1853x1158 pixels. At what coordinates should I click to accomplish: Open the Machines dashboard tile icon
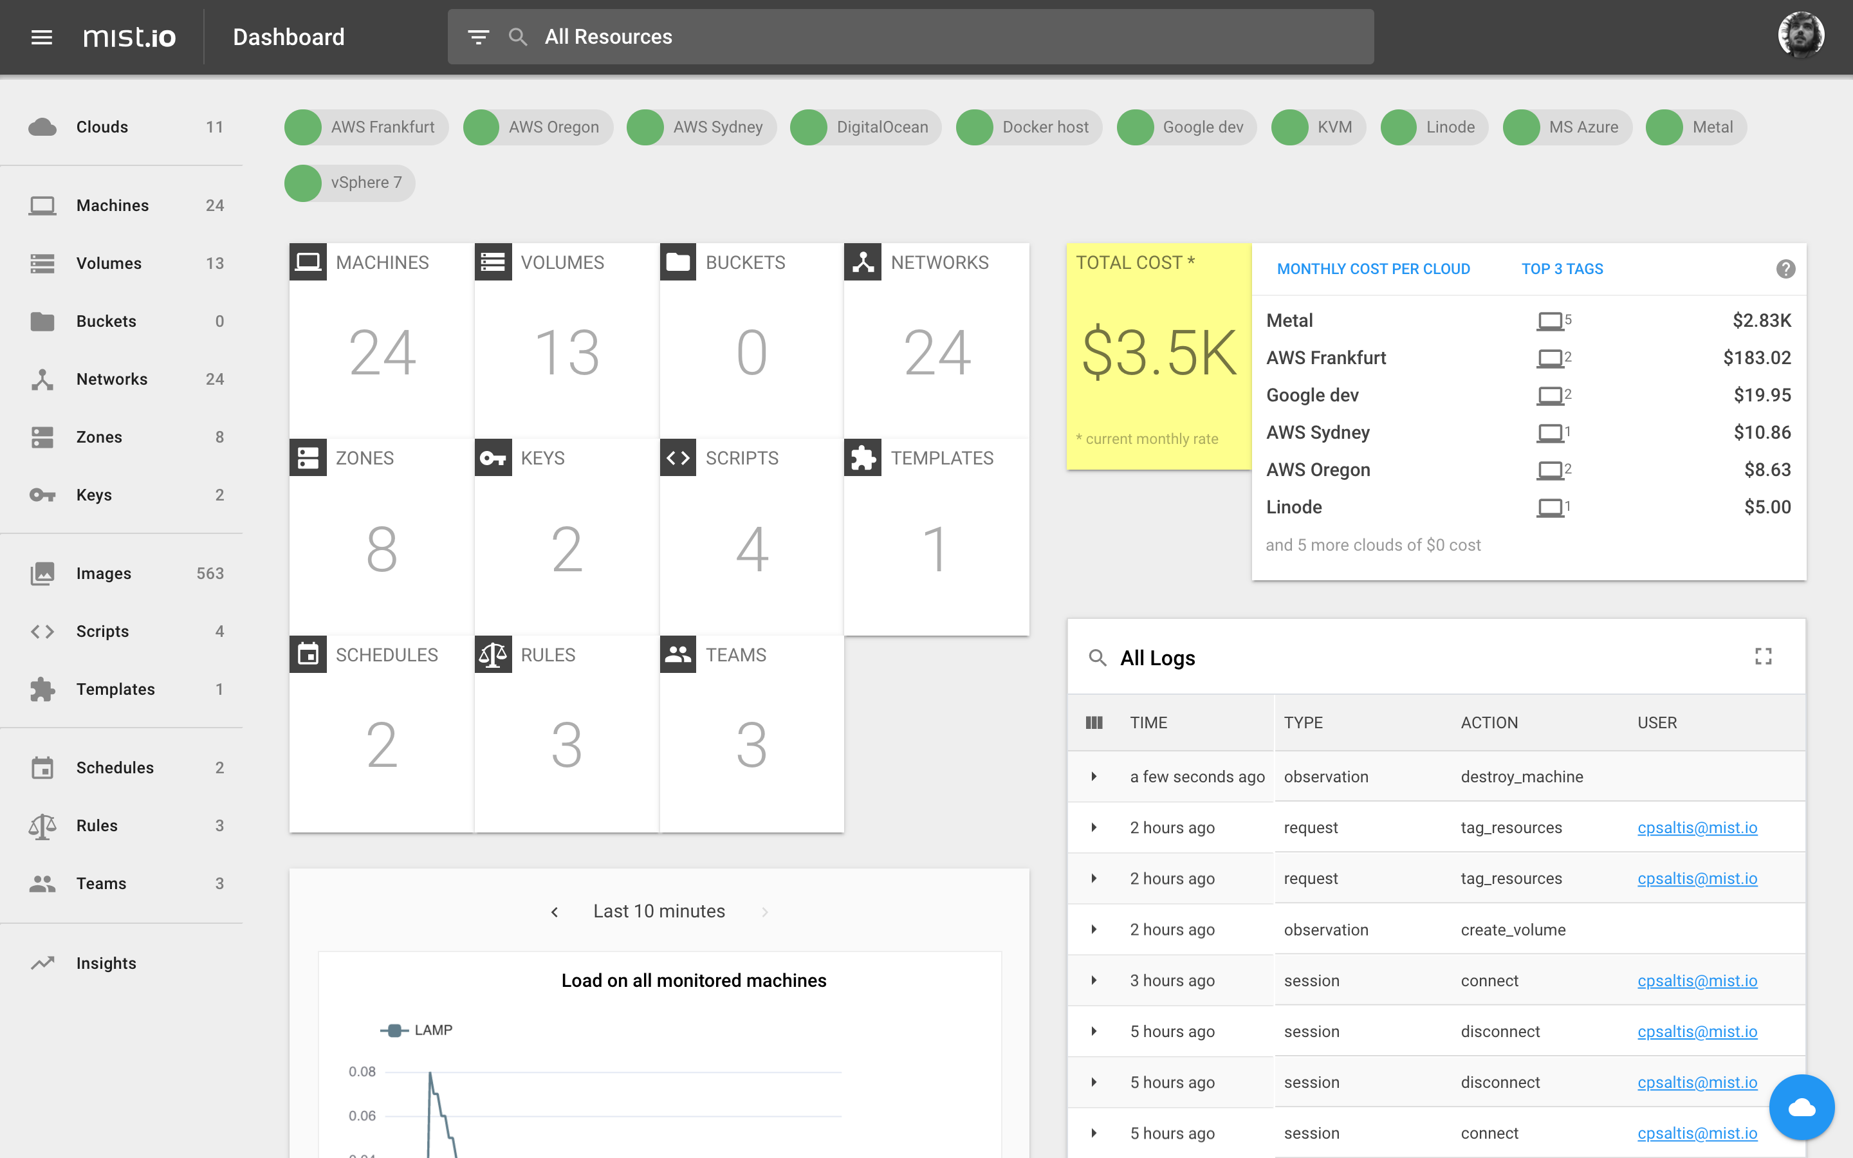coord(308,262)
